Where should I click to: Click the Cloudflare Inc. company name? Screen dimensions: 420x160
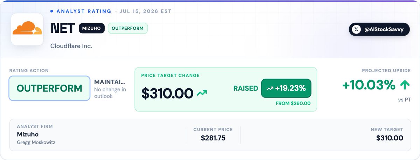point(71,46)
